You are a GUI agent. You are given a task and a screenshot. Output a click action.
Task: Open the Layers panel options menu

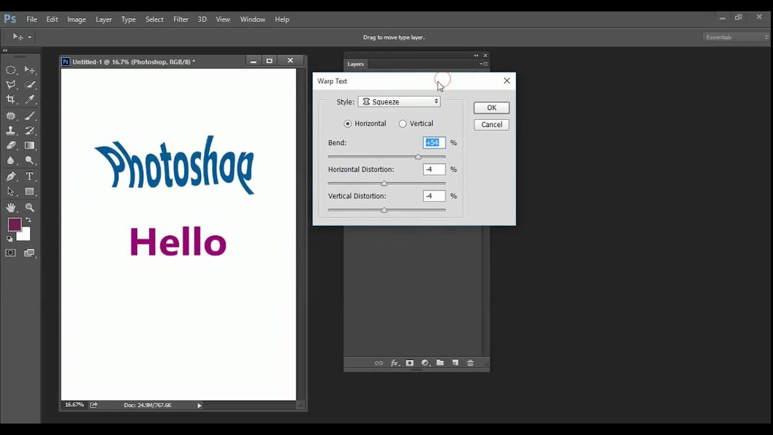[x=483, y=64]
